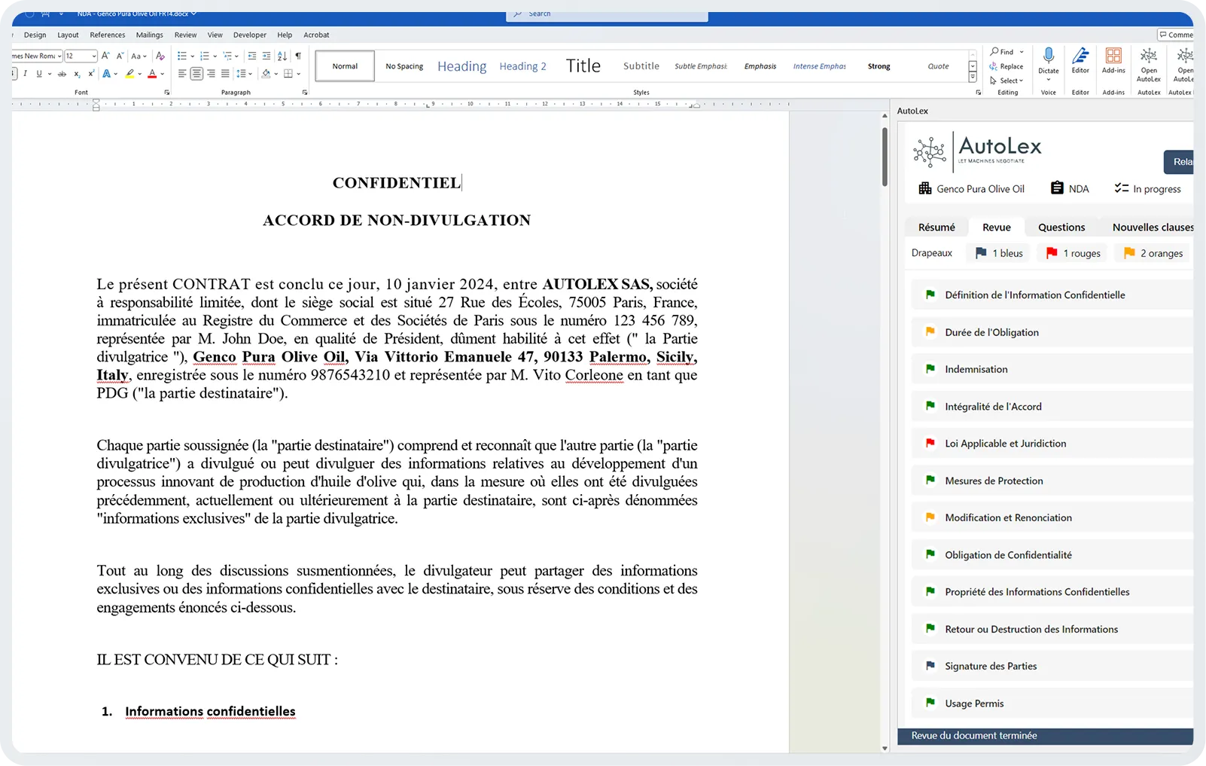Click the Text Effects icon
The image size is (1206, 766).
tap(107, 74)
